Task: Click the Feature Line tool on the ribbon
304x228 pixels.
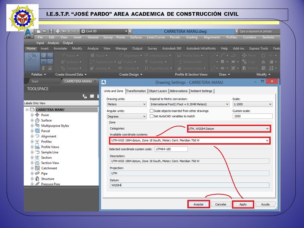Action: (103, 62)
